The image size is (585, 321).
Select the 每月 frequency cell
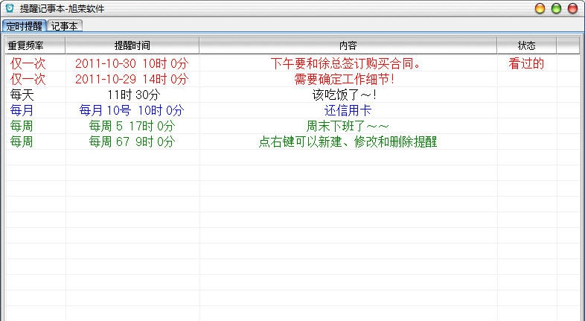click(22, 110)
